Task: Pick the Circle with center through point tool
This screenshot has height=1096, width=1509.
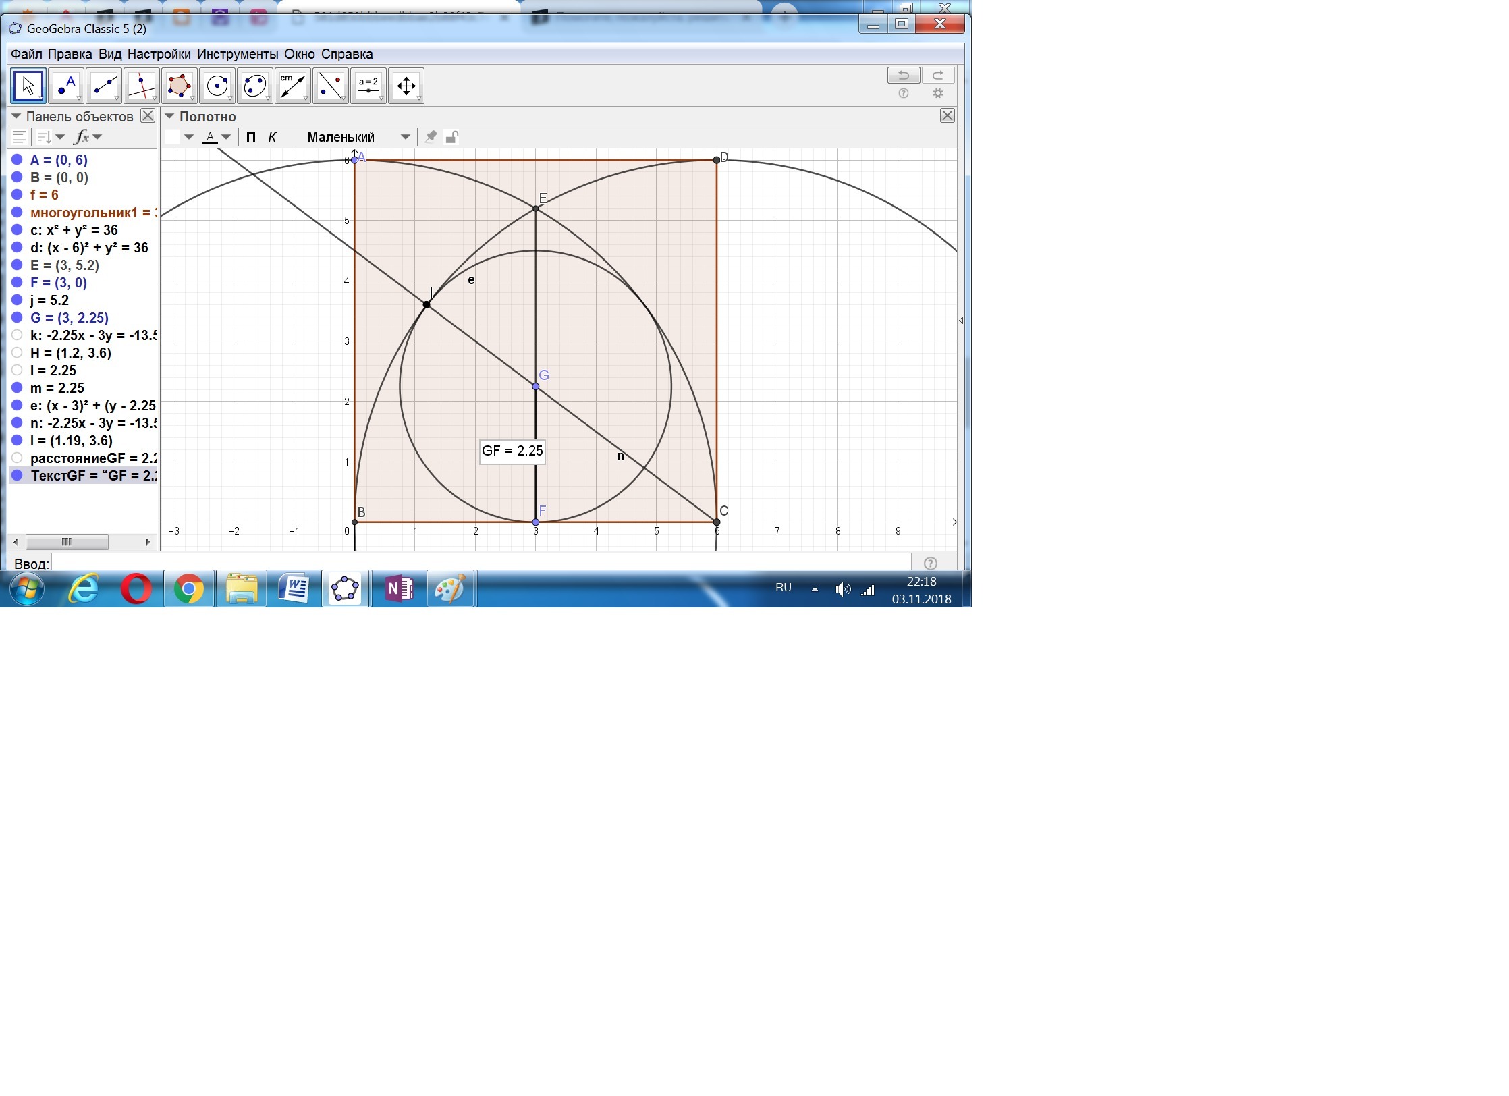Action: tap(217, 86)
